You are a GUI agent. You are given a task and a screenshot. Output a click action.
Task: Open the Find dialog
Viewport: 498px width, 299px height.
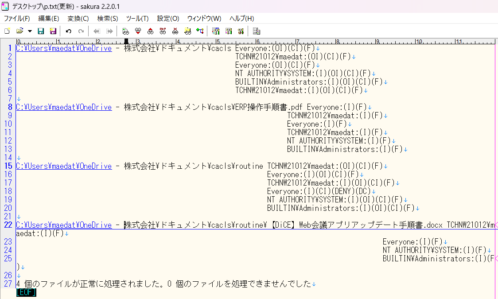125,31
